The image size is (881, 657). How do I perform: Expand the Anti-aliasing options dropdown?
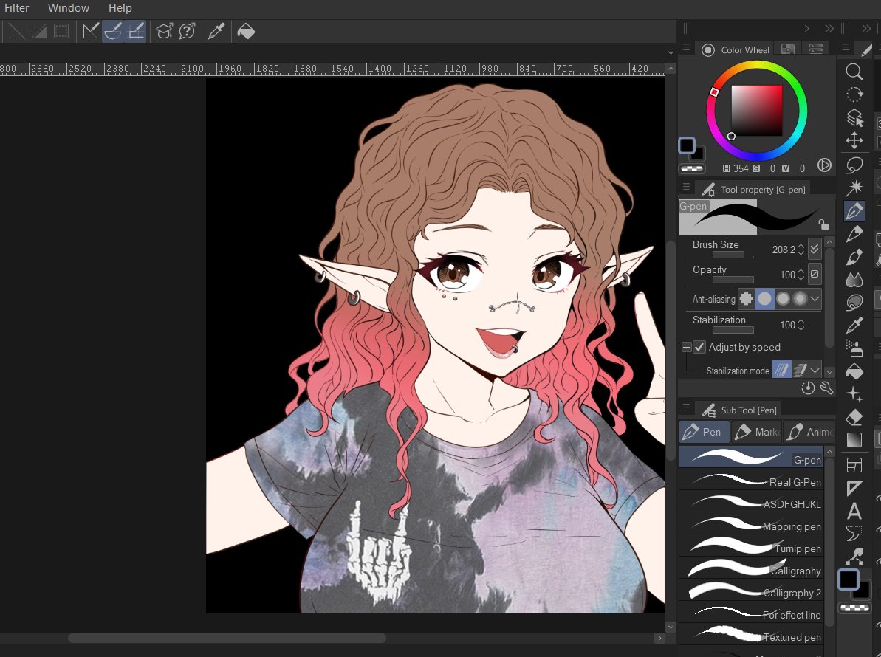(x=815, y=299)
